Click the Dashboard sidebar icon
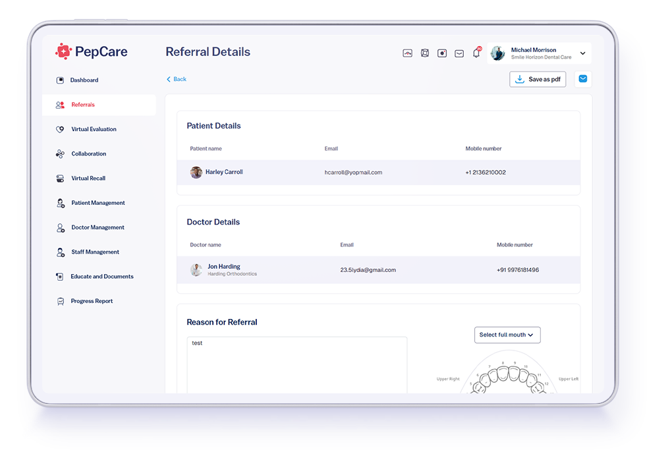 coord(60,80)
